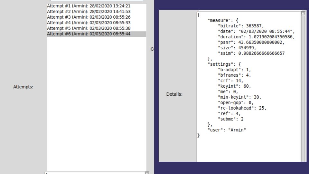Select Attempt #5 at 08:55:38
The height and width of the screenshot is (174, 309).
pos(97,28)
